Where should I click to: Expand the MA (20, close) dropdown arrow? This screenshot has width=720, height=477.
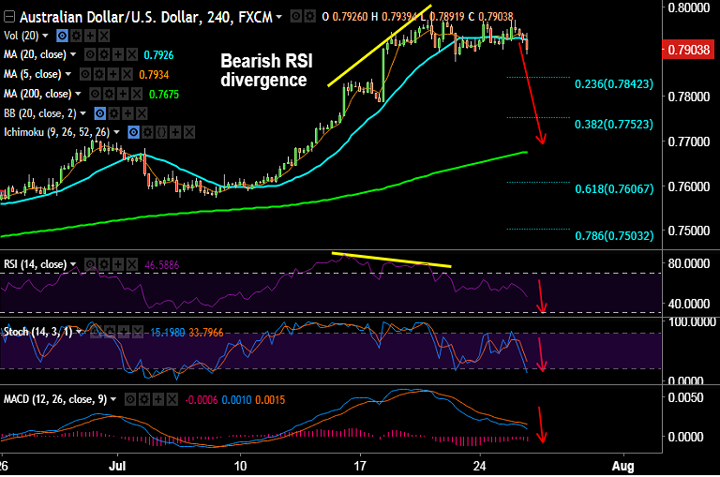(x=73, y=54)
